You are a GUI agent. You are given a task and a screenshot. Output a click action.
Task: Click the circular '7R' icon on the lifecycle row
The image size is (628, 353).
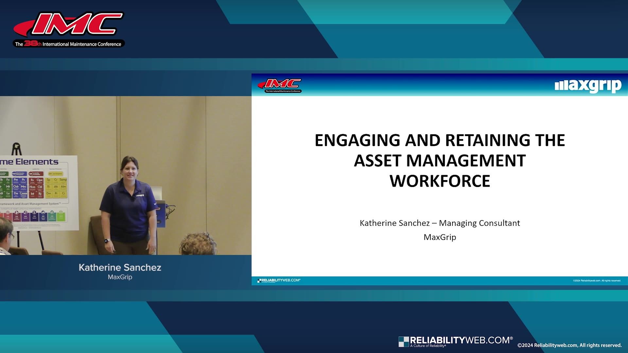(x=34, y=212)
